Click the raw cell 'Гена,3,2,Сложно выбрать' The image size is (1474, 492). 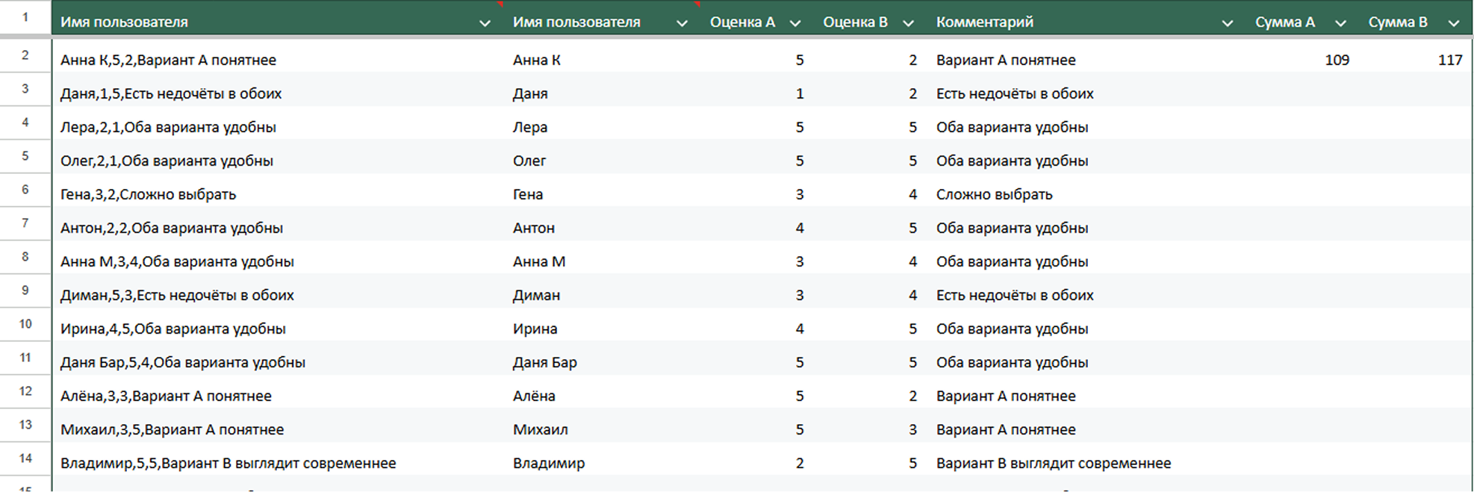click(148, 195)
